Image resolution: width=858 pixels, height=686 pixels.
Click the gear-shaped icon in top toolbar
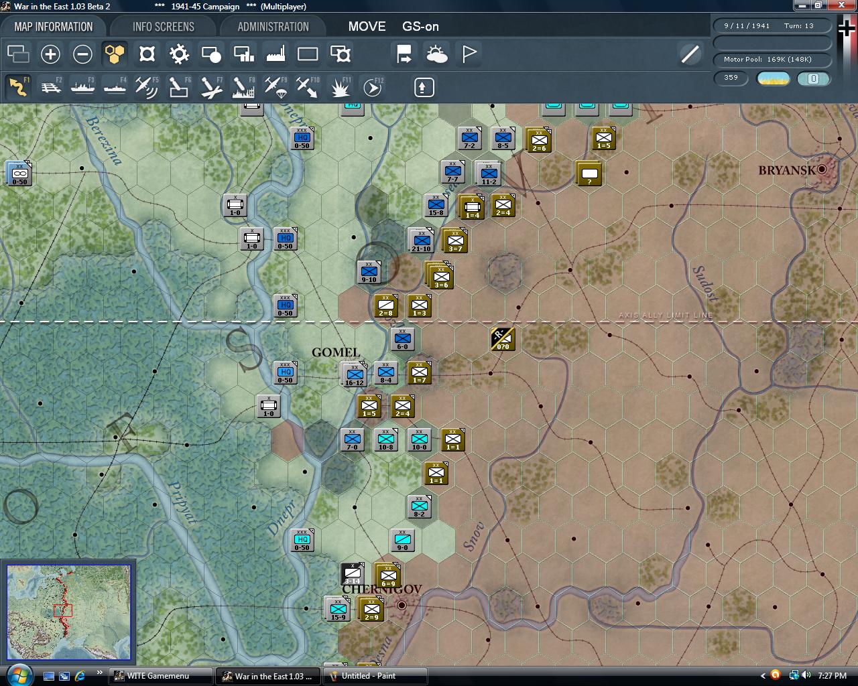coord(179,54)
